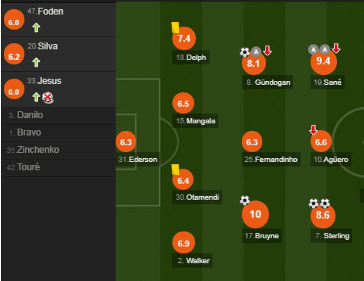Click Foden's green substituted-on arrow
This screenshot has height=281, width=364.
pyautogui.click(x=36, y=28)
